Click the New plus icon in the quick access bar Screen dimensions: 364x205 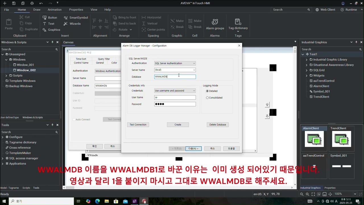(5, 3)
